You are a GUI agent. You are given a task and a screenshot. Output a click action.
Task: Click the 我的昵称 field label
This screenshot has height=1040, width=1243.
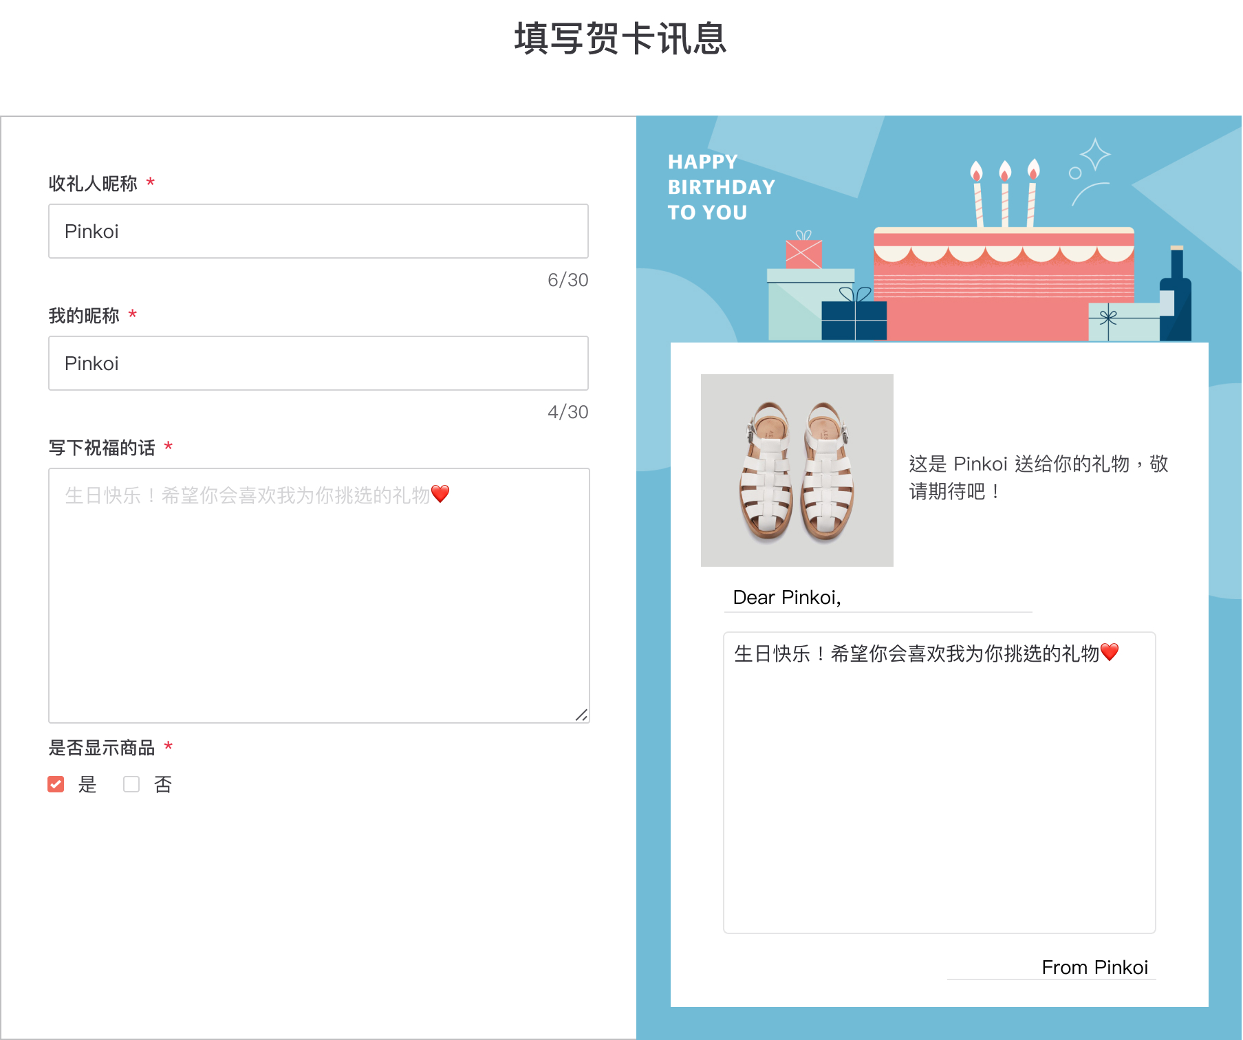point(84,316)
